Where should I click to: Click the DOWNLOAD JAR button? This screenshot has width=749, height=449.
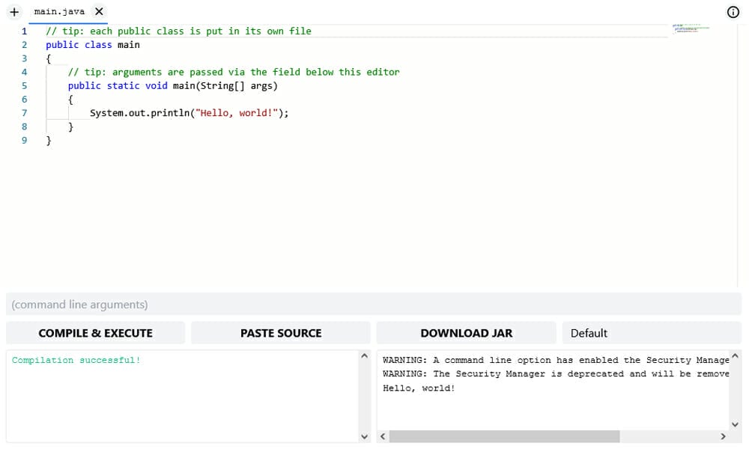(466, 333)
